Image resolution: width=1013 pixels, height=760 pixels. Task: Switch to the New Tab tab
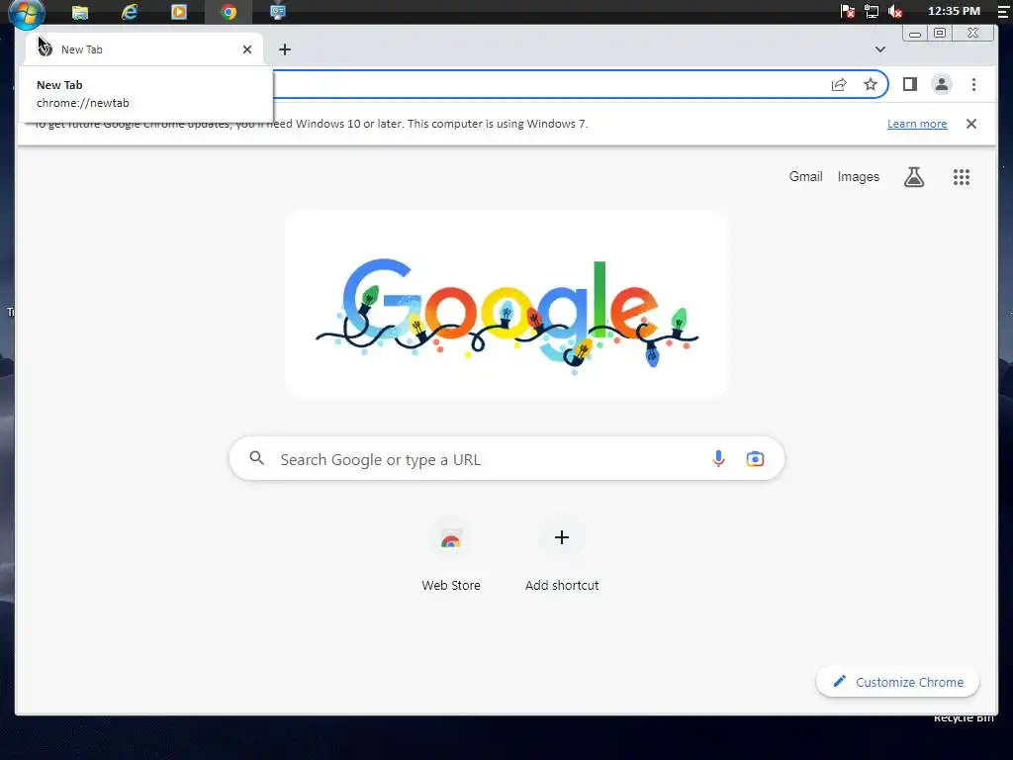[x=144, y=49]
